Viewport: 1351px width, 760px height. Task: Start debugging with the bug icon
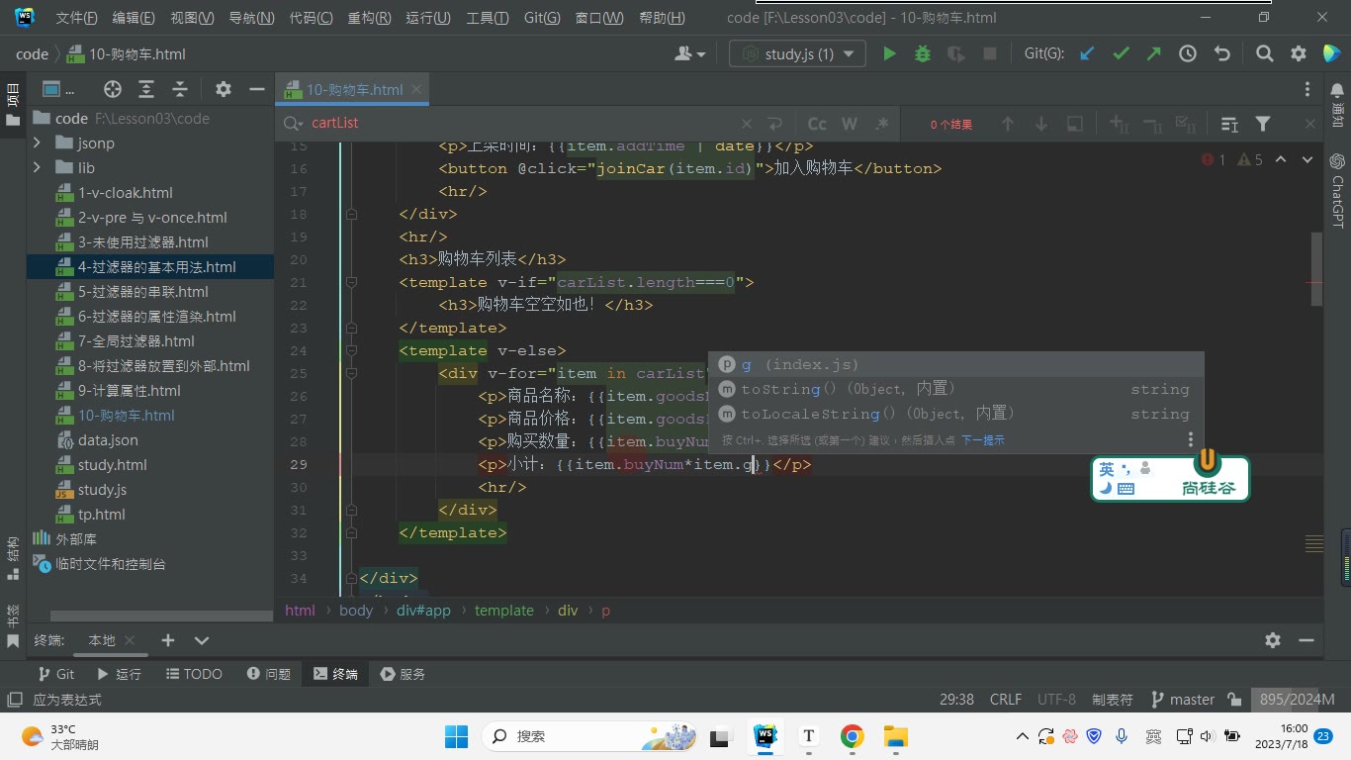tap(923, 54)
